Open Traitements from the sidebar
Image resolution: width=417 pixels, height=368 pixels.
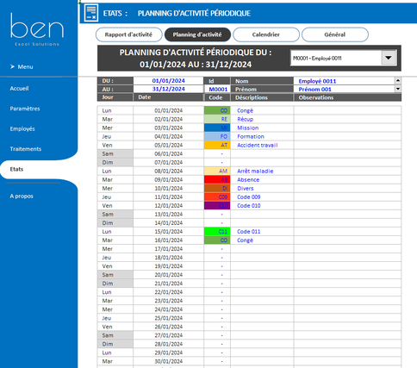26,149
